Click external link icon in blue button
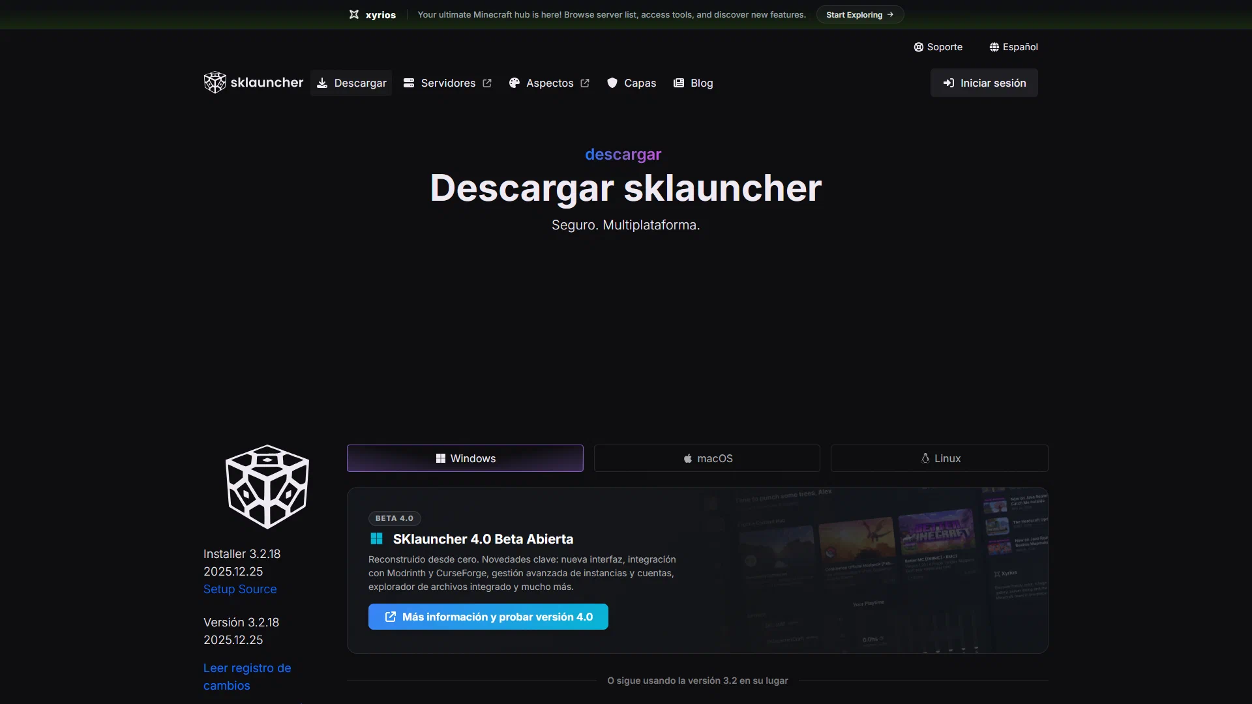The width and height of the screenshot is (1252, 704). point(391,617)
